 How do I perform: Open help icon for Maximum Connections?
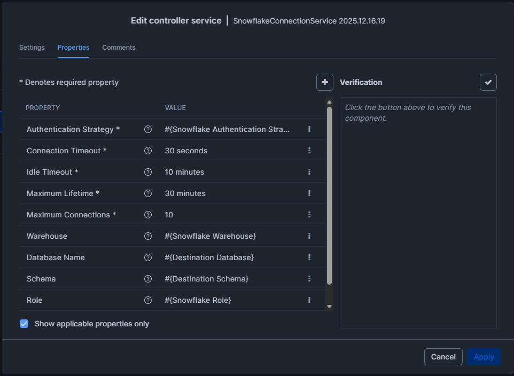[148, 215]
